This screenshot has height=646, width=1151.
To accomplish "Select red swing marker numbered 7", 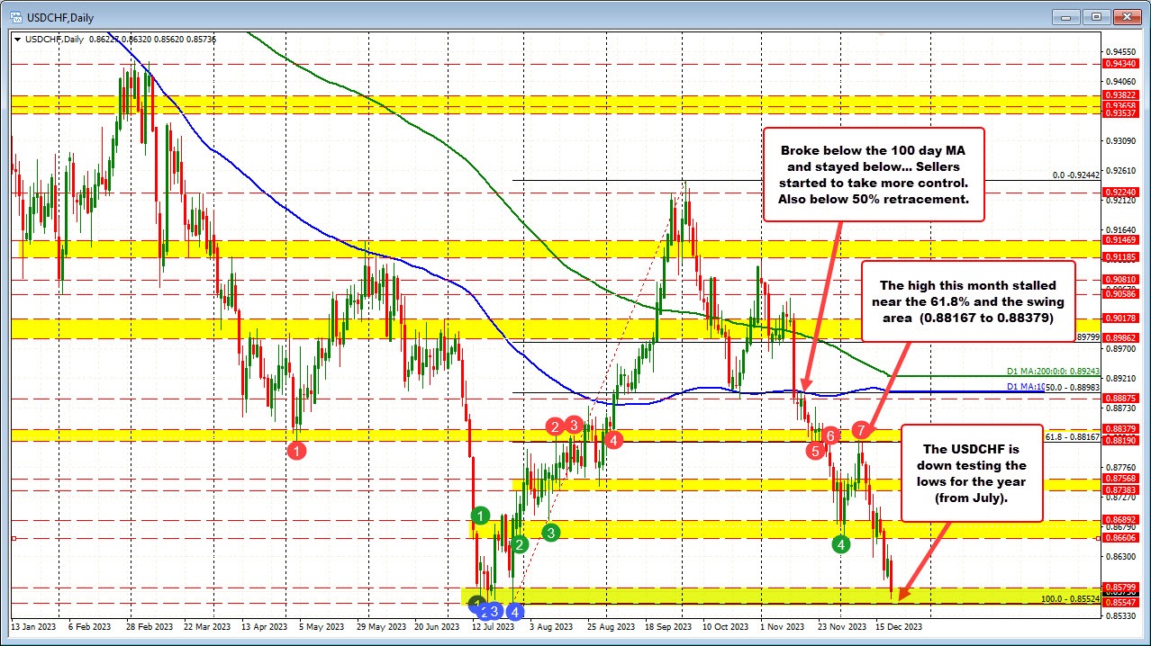I will coord(860,430).
